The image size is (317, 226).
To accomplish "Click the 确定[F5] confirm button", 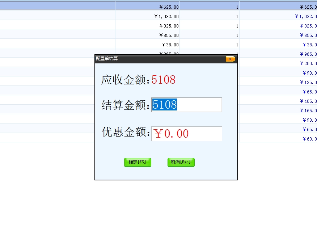I will click(x=138, y=162).
